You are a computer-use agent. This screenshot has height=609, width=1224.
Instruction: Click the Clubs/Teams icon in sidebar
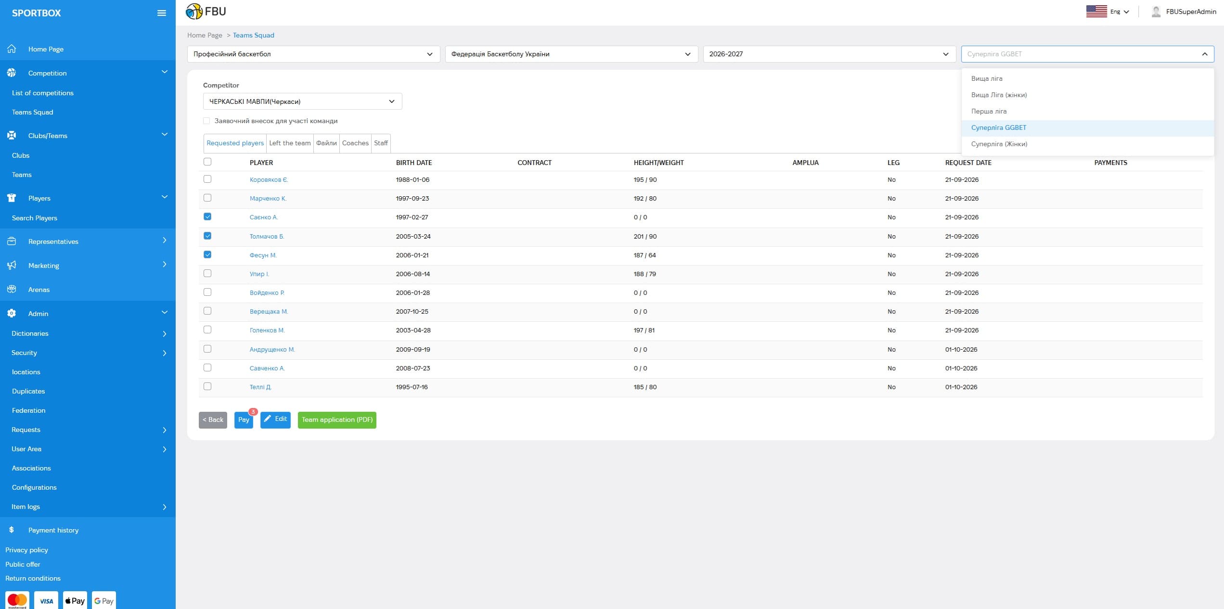tap(12, 135)
